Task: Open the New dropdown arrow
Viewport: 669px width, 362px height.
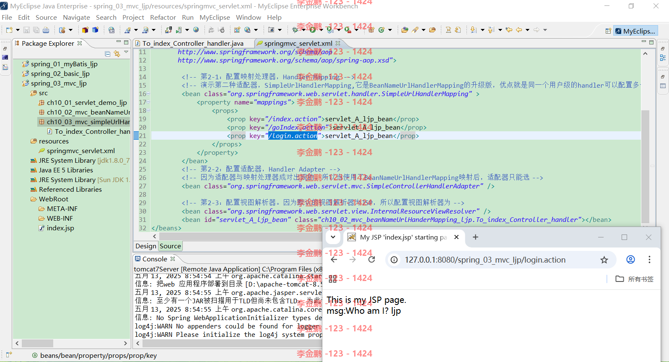Action: click(18, 30)
